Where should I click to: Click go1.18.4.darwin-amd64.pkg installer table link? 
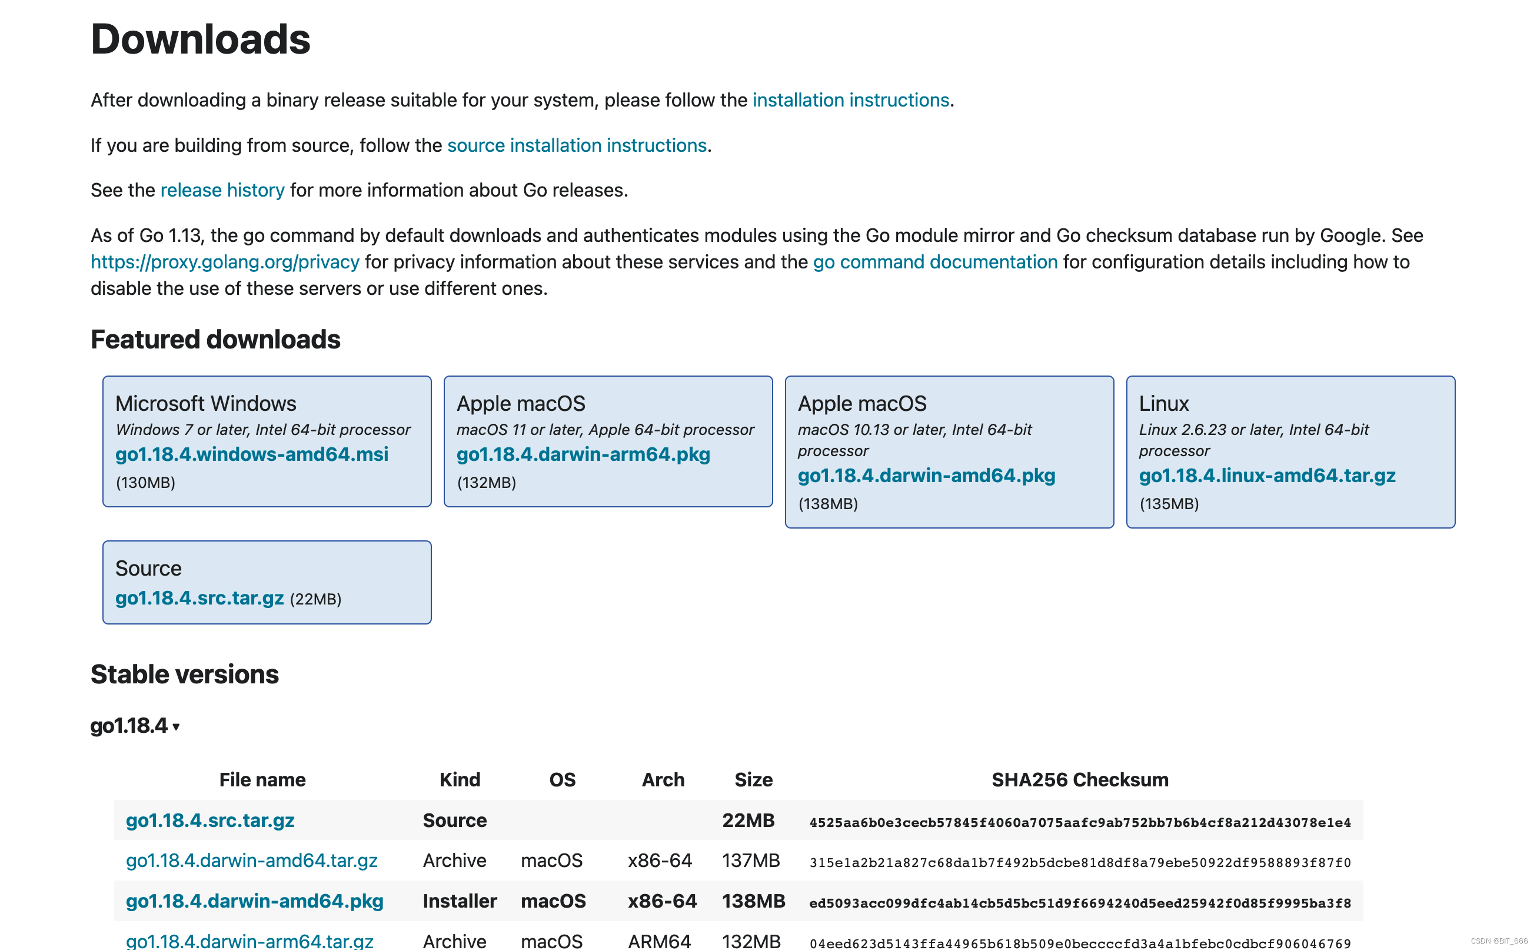(x=254, y=901)
